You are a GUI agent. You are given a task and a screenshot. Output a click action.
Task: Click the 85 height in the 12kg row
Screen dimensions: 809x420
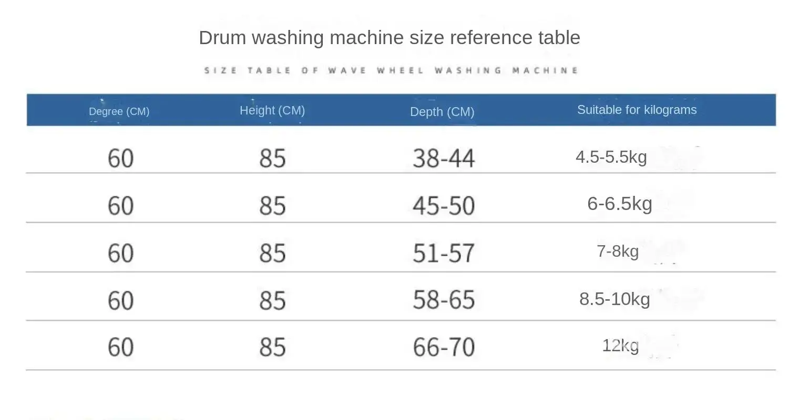click(272, 347)
